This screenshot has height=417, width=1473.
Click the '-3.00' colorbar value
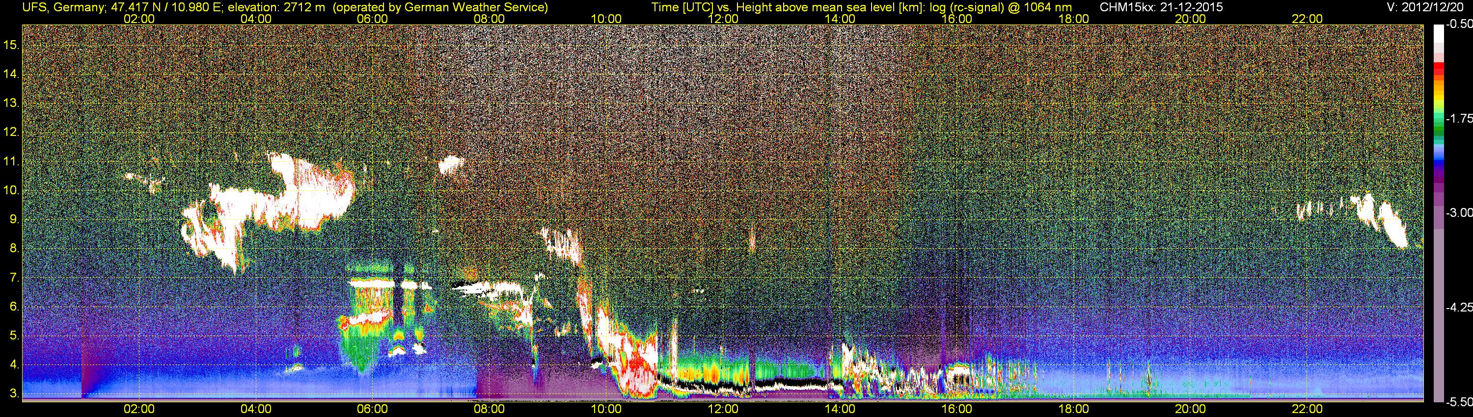point(1459,213)
